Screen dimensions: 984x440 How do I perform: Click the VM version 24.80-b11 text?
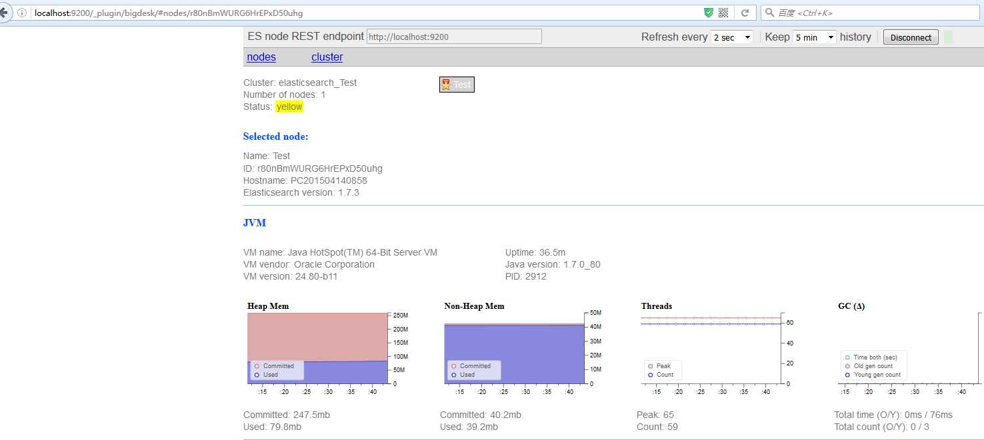tap(291, 276)
